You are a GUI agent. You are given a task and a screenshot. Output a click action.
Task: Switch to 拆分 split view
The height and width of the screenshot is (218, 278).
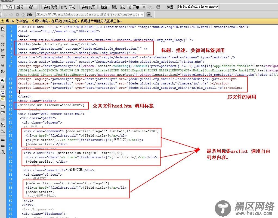[x=20, y=7]
